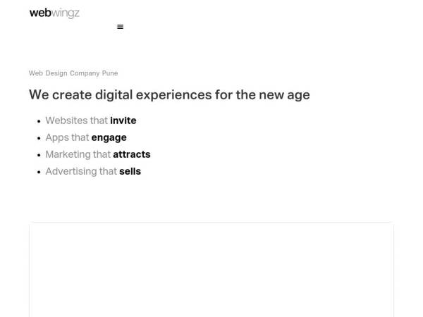
Task: Open the hamburger navigation menu
Action: 120,27
